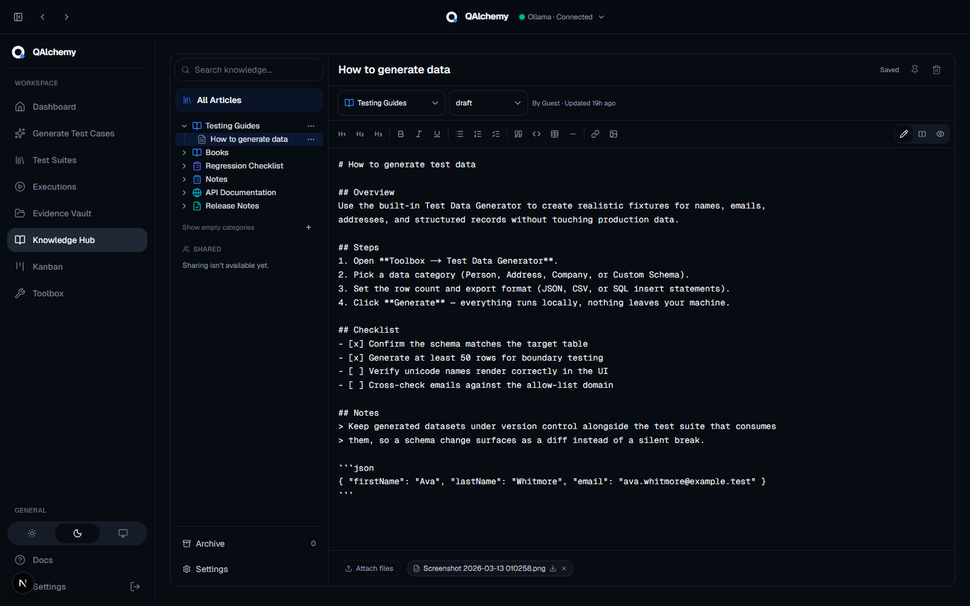Insert numbered list
The image size is (970, 606).
point(478,134)
